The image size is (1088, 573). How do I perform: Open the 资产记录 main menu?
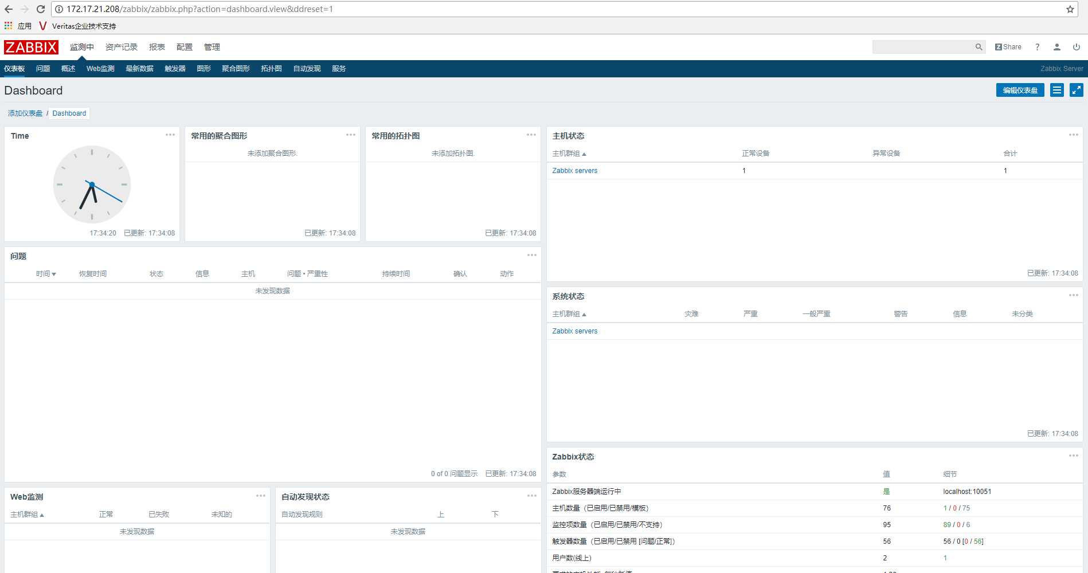point(122,47)
